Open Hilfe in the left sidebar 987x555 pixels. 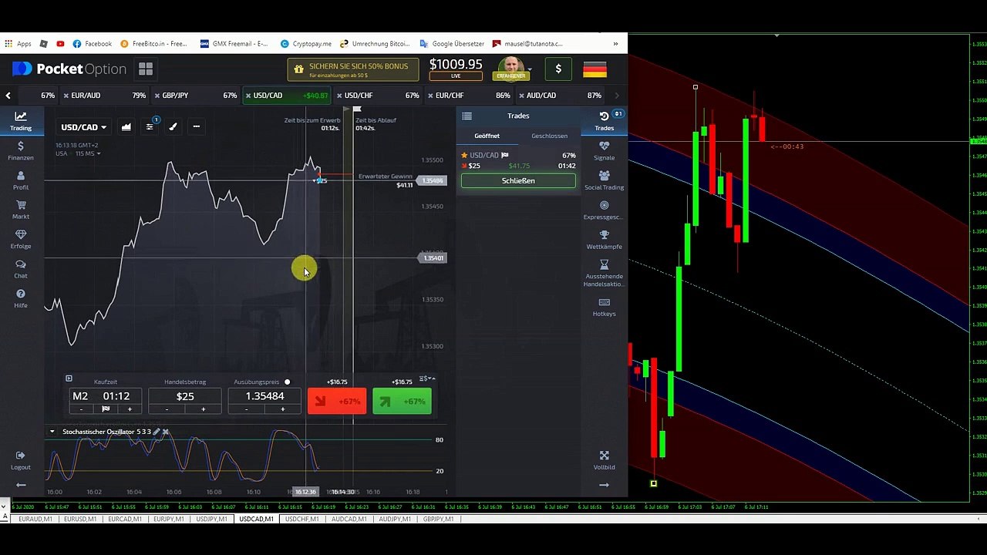pyautogui.click(x=21, y=298)
